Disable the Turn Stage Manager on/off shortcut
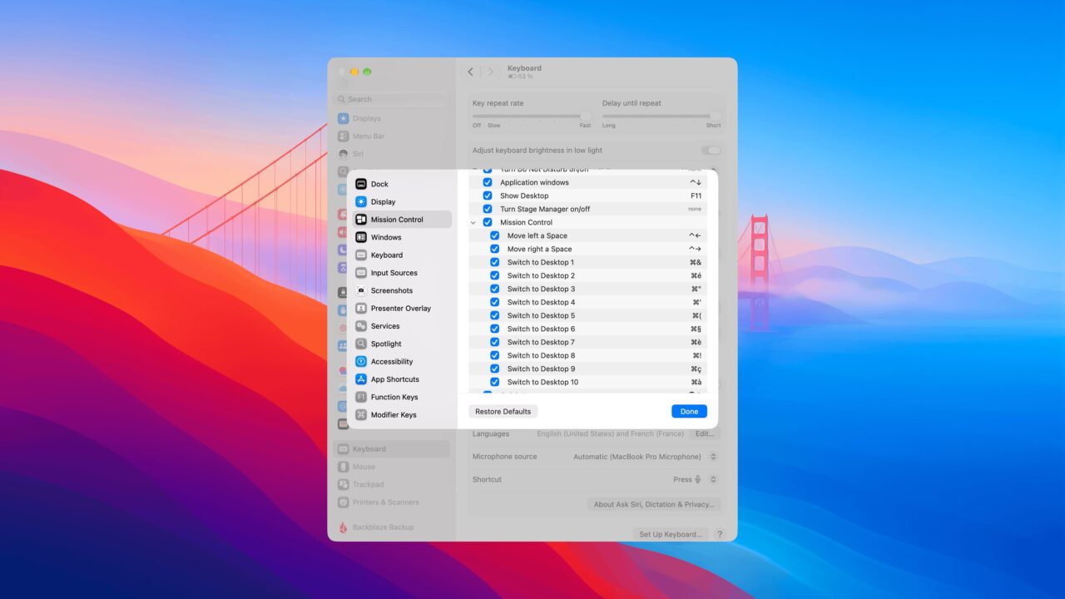 click(488, 209)
